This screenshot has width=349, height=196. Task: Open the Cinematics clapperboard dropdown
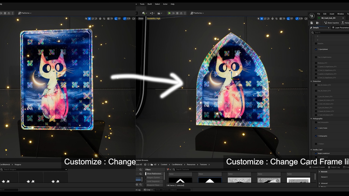(x=160, y=13)
